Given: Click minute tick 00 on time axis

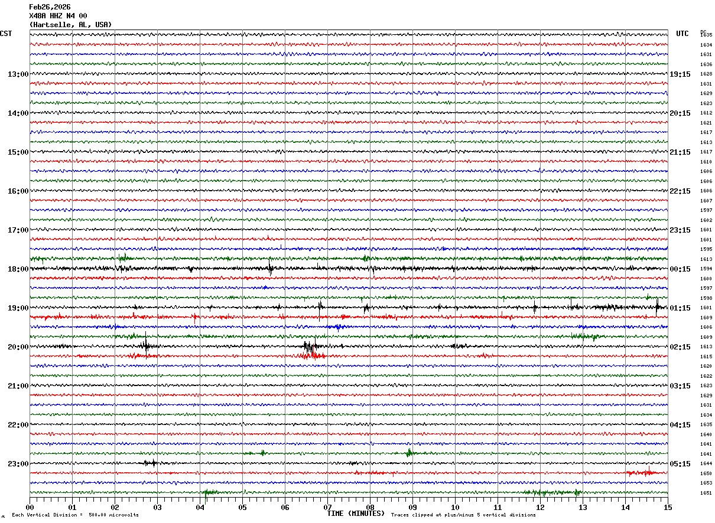Looking at the screenshot, I should tap(30, 507).
